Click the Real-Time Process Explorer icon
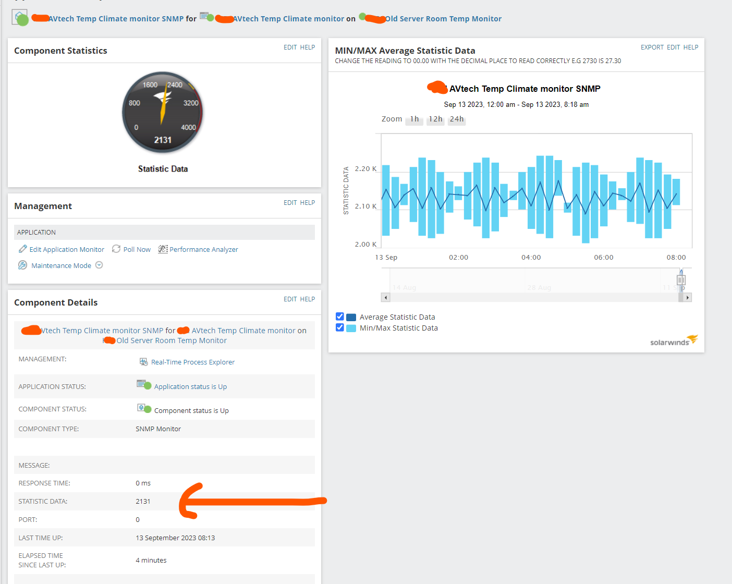The width and height of the screenshot is (732, 584). 143,361
